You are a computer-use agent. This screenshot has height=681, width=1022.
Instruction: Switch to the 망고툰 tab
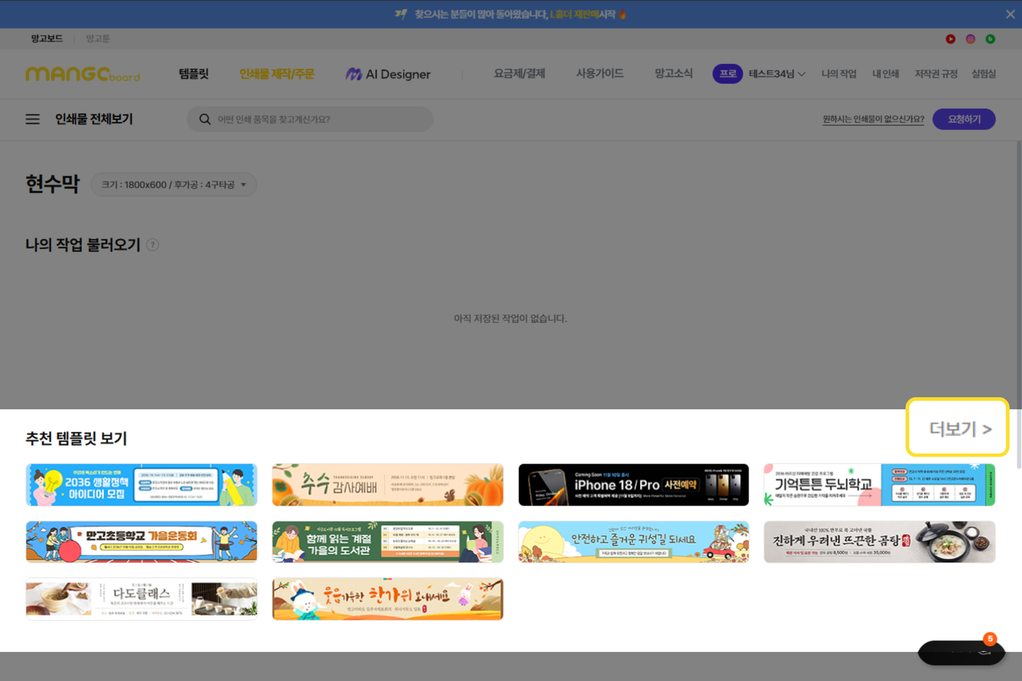(x=98, y=38)
